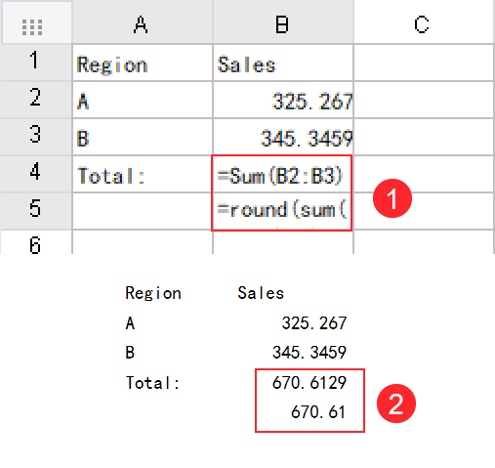
Task: Click empty cell C1
Action: [x=424, y=63]
